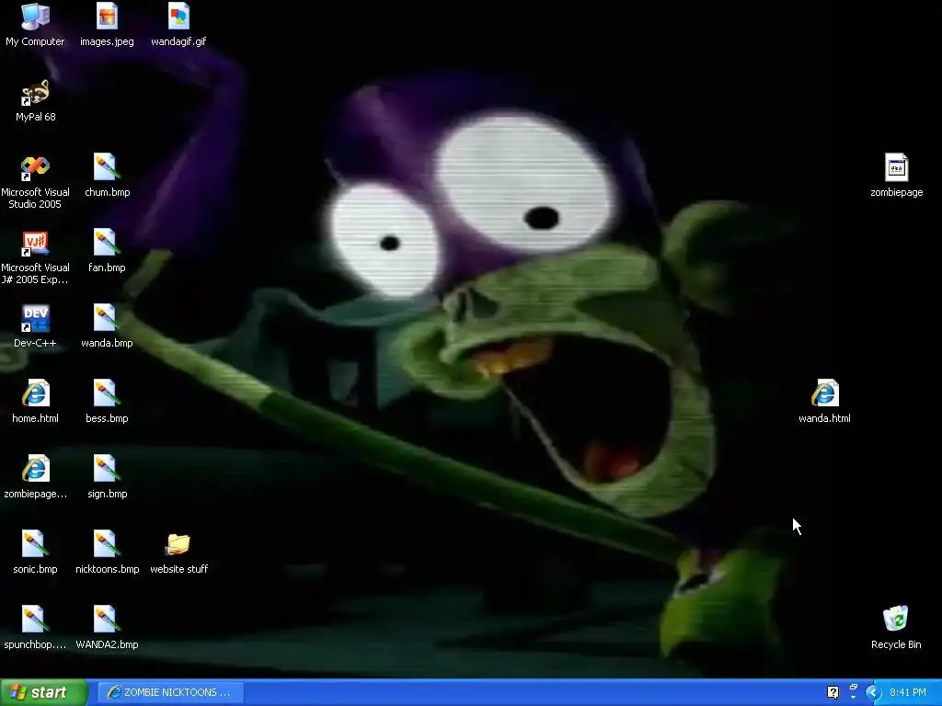This screenshot has height=706, width=942.
Task: Switch to ZOMBIE NICKTOONS taskbar window
Action: (x=170, y=692)
